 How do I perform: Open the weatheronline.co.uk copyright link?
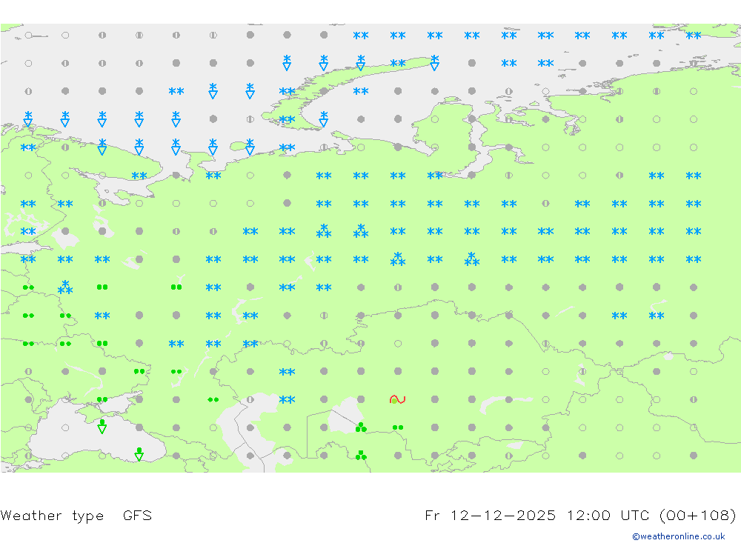pyautogui.click(x=679, y=536)
